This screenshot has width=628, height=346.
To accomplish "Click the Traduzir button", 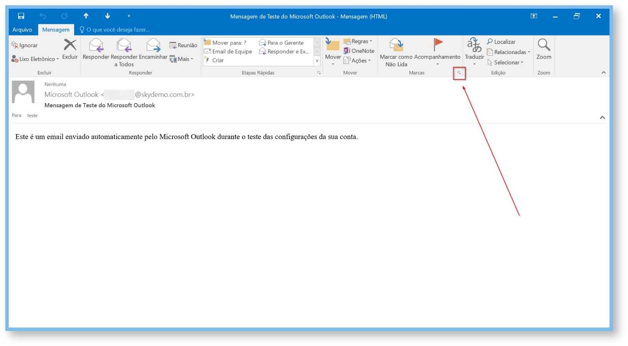I will pos(474,52).
